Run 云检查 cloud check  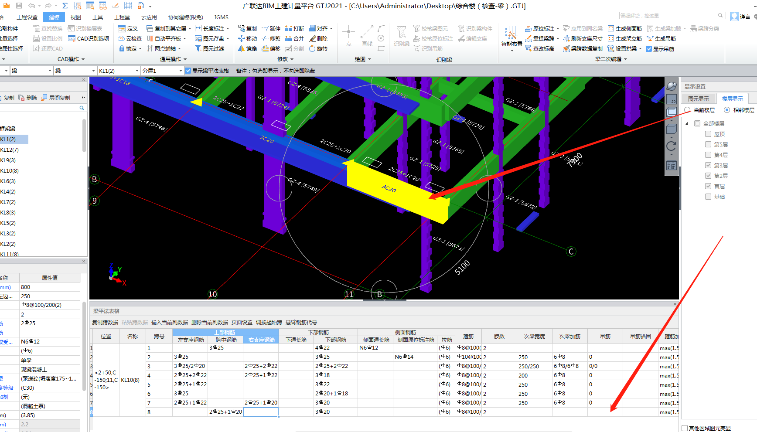pos(130,38)
